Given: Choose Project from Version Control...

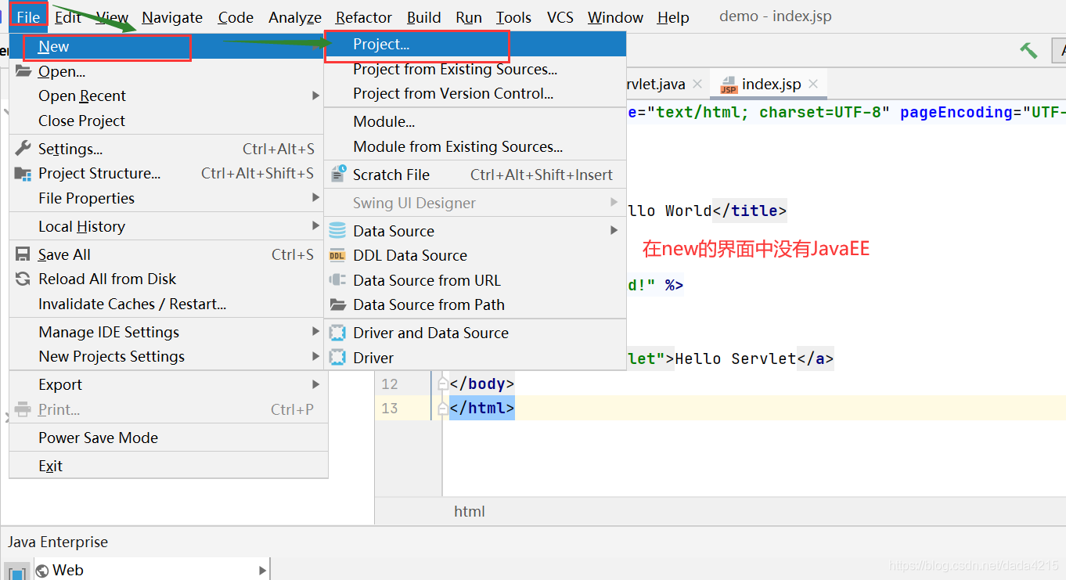Looking at the screenshot, I should click(x=475, y=93).
